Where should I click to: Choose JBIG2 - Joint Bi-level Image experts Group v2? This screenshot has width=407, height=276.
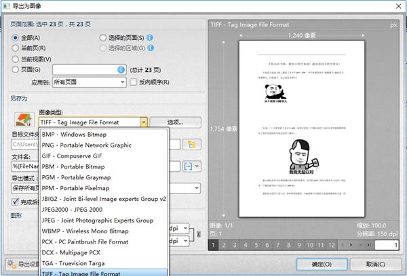point(104,199)
